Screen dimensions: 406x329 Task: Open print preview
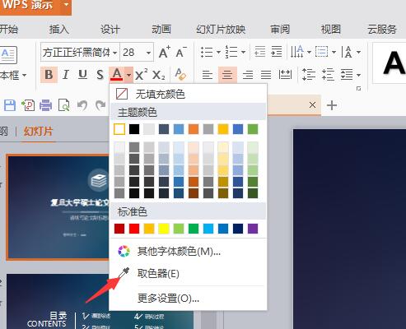[x=64, y=105]
